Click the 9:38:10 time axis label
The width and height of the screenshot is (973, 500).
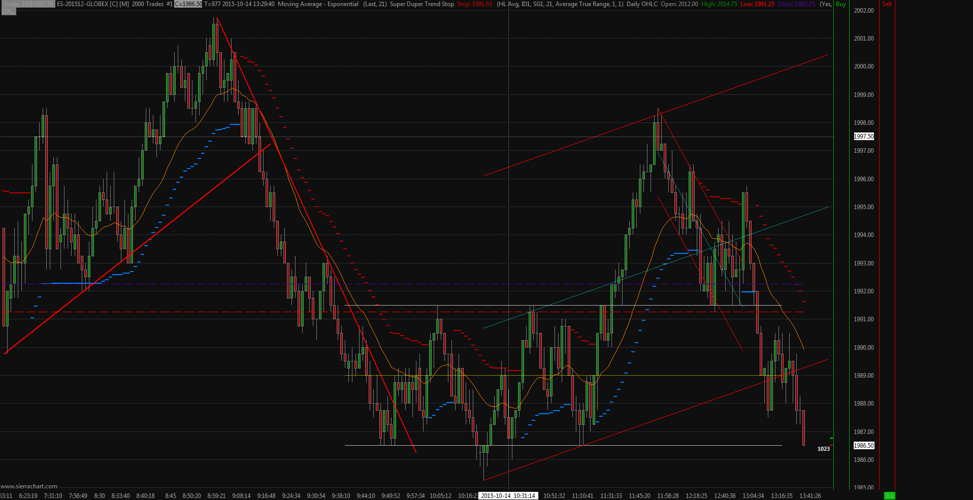pos(341,496)
